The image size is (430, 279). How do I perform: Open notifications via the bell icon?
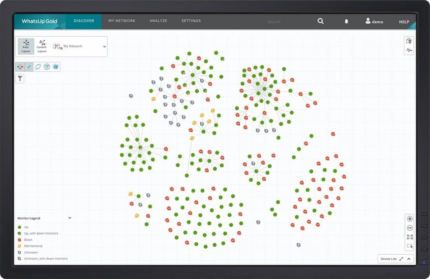(346, 21)
